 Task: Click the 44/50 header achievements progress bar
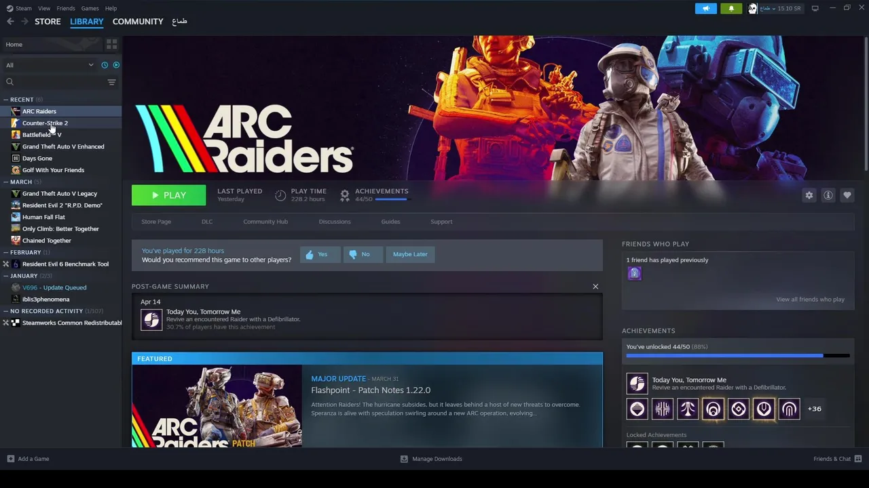[391, 199]
